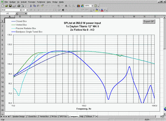Open the Formater menu
Screen dimensions: 166x121
click(32, 2)
